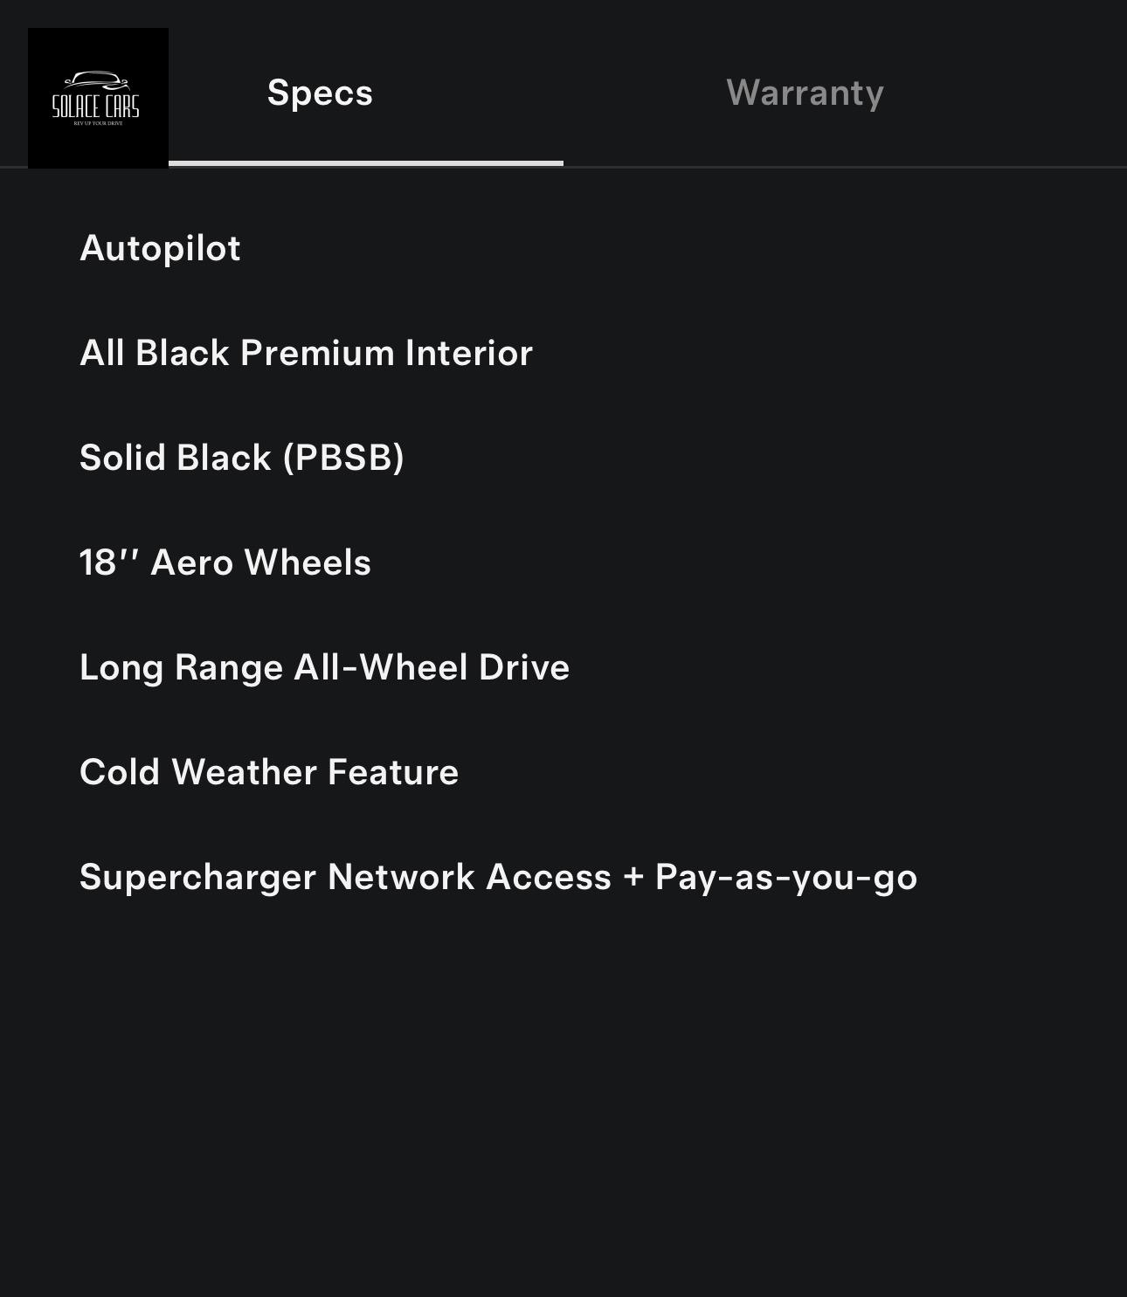Image resolution: width=1127 pixels, height=1297 pixels.
Task: Select Long Range All-Wheel Drive
Action: coord(324,667)
